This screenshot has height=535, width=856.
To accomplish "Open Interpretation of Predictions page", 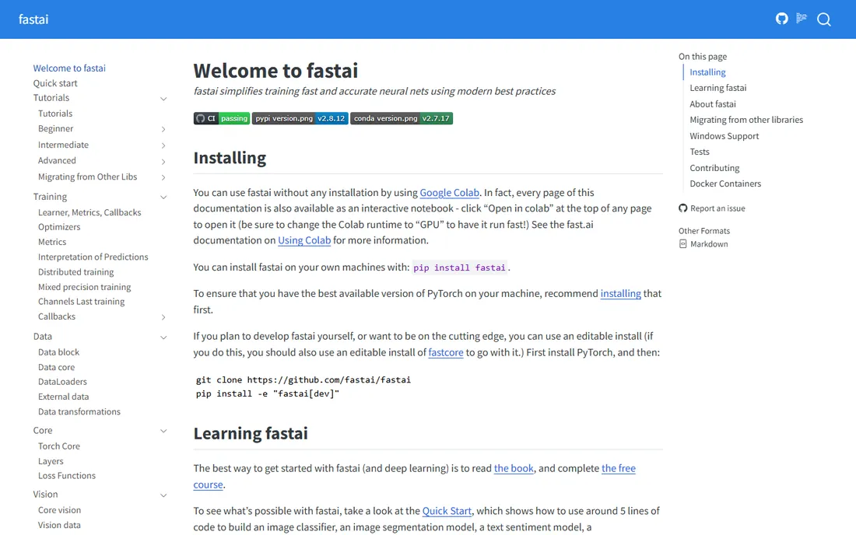I will click(93, 257).
